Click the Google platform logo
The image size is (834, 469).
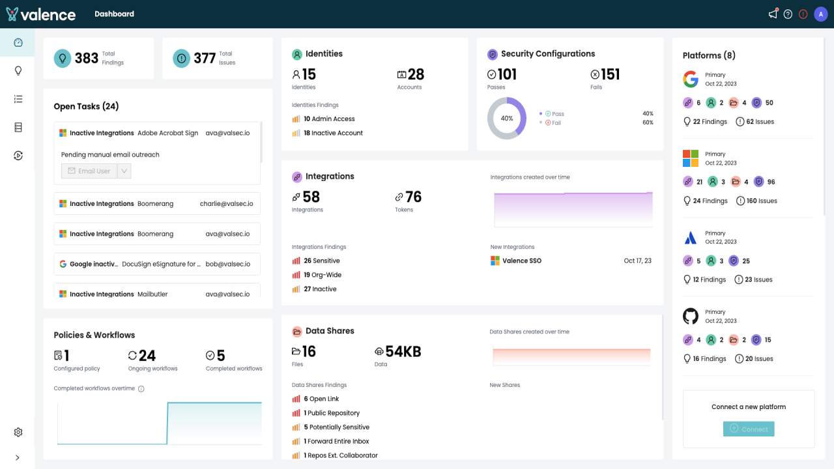pos(691,79)
